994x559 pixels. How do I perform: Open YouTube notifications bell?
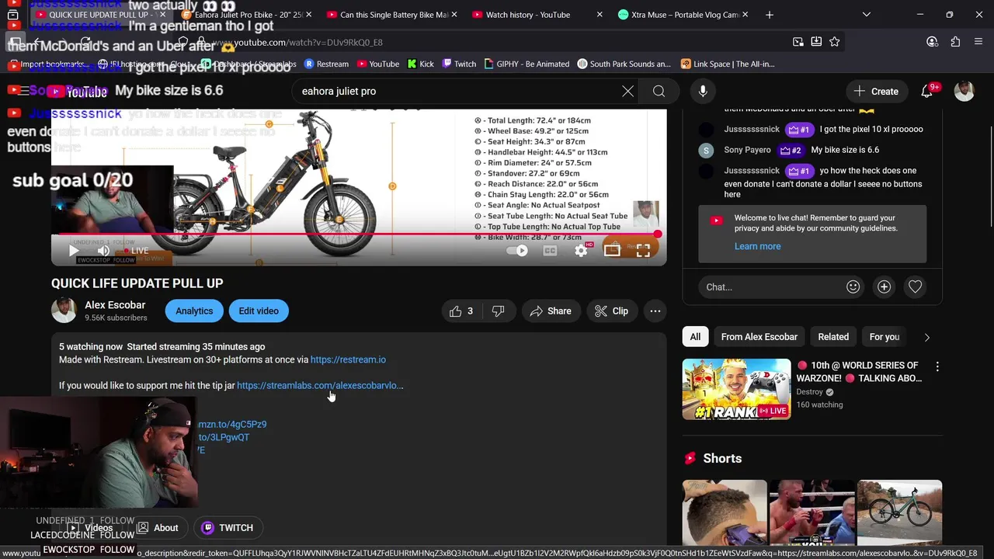click(x=927, y=92)
